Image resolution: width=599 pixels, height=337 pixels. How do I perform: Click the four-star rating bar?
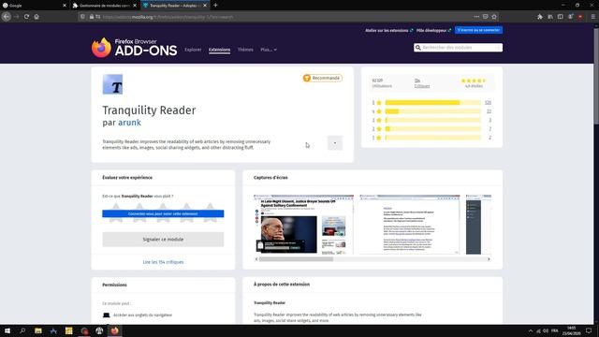pos(432,111)
